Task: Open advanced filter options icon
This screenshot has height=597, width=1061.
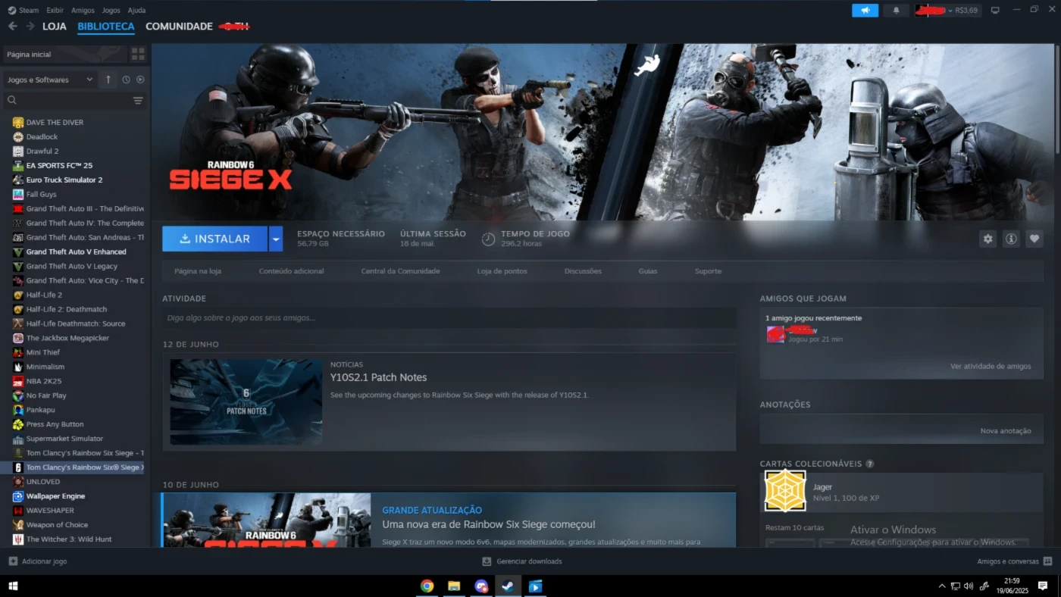Action: tap(138, 100)
